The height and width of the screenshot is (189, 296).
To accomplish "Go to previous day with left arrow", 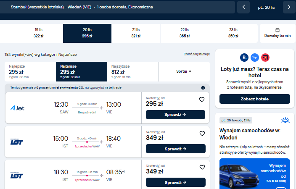I will tap(243, 7).
